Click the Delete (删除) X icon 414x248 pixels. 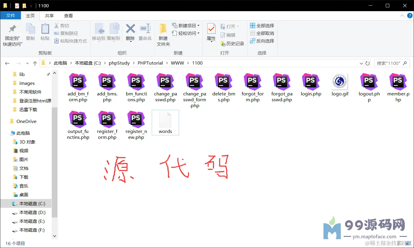130,29
